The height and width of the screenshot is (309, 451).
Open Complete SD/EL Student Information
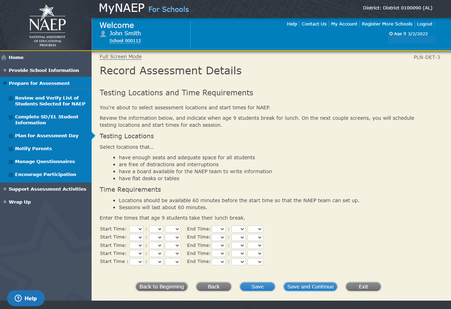[x=46, y=120]
